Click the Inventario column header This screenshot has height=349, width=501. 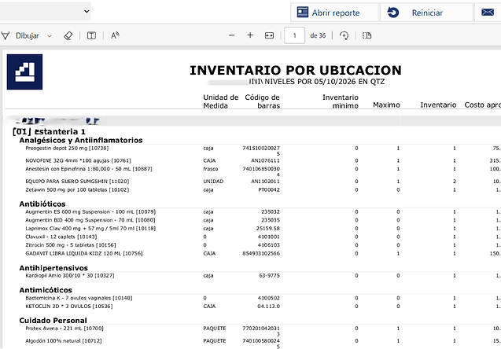point(438,105)
